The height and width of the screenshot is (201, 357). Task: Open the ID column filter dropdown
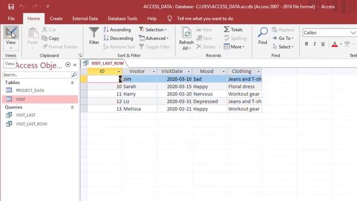coord(119,71)
